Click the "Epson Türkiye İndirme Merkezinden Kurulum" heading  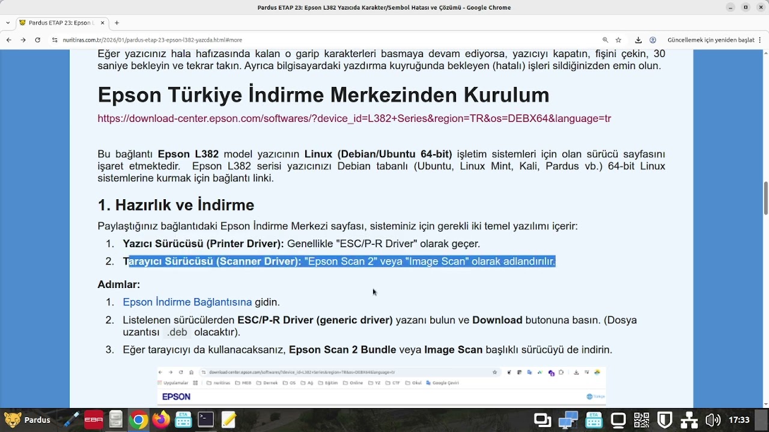(x=323, y=95)
